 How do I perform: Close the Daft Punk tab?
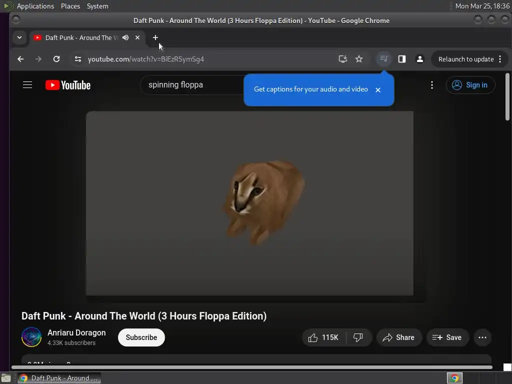137,37
